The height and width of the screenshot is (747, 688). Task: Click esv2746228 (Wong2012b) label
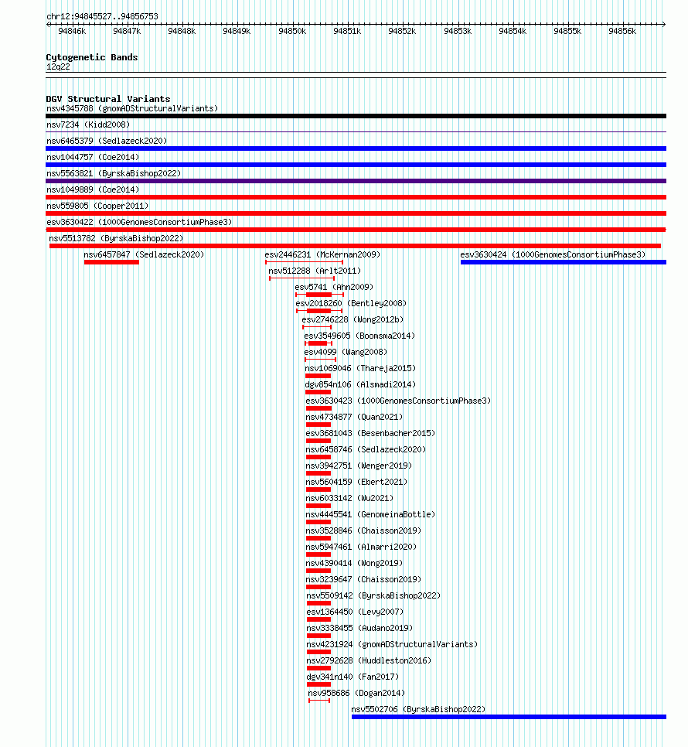pyautogui.click(x=353, y=319)
